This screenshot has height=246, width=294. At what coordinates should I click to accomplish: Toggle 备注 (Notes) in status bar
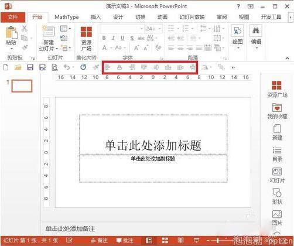click(x=100, y=240)
